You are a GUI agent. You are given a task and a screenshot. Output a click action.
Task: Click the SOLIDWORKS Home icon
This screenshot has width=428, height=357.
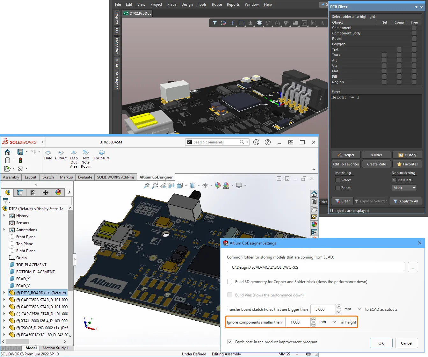(8, 152)
